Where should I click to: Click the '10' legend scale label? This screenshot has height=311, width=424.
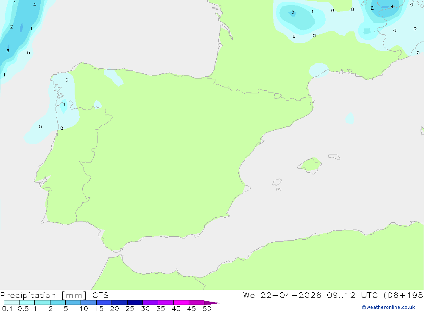[x=84, y=308]
